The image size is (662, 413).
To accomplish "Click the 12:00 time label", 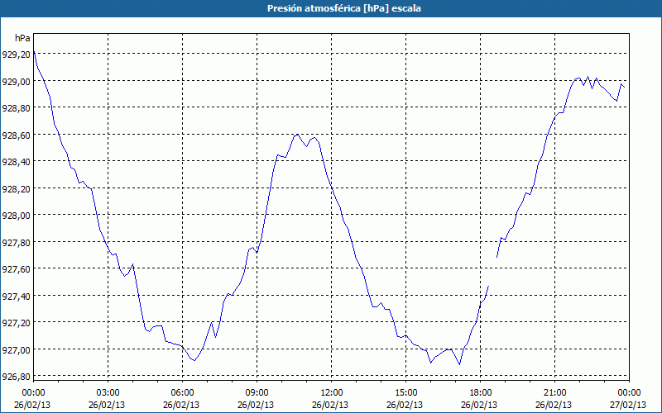I will pos(332,393).
